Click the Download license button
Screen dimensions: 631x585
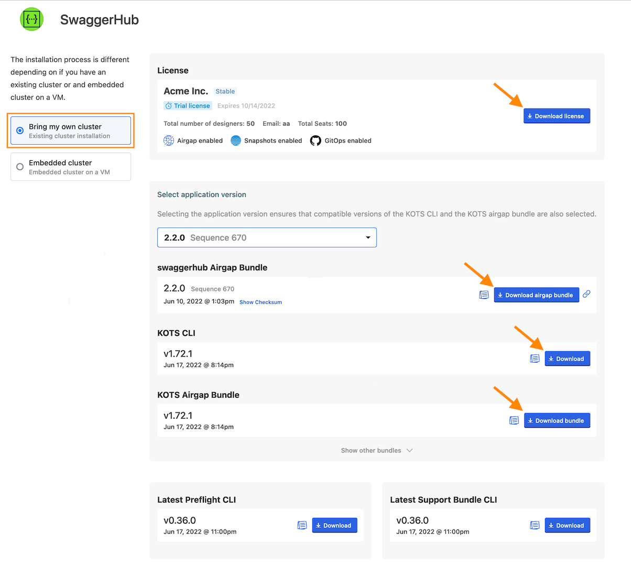(x=557, y=116)
